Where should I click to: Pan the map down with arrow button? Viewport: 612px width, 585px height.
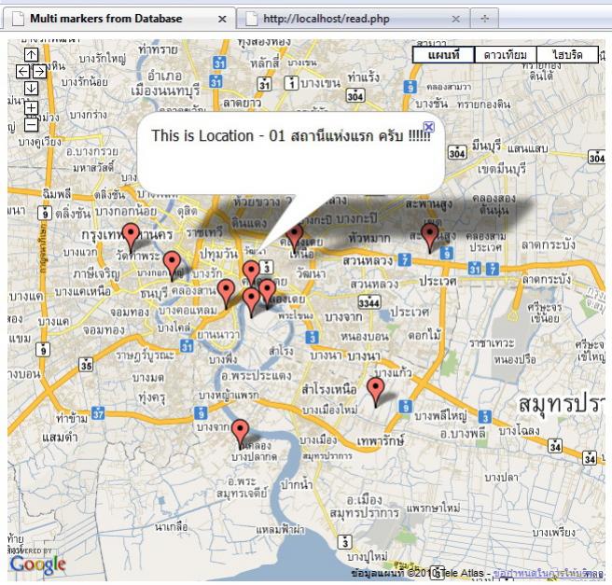tap(31, 89)
